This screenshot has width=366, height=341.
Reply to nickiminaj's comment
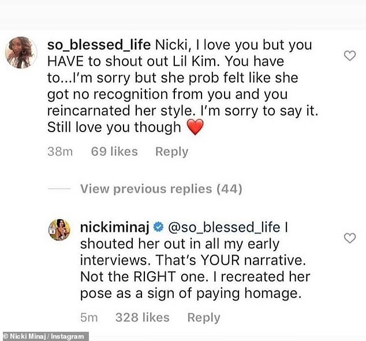coord(204,317)
